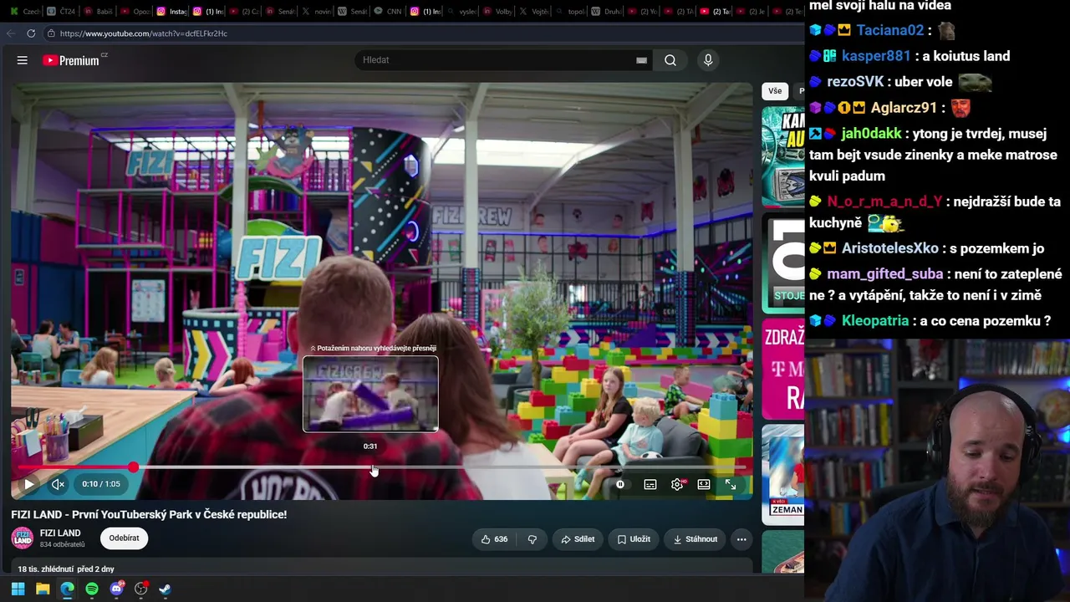The width and height of the screenshot is (1070, 602).
Task: Turn on subtitles in the player
Action: point(650,484)
